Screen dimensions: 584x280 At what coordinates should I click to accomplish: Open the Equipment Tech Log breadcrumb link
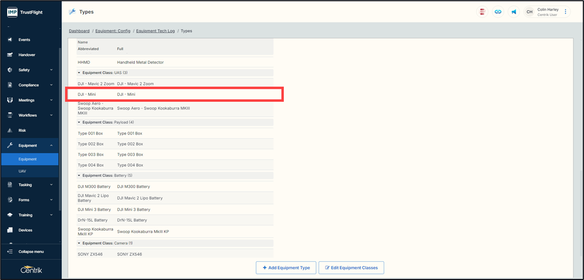pos(155,31)
